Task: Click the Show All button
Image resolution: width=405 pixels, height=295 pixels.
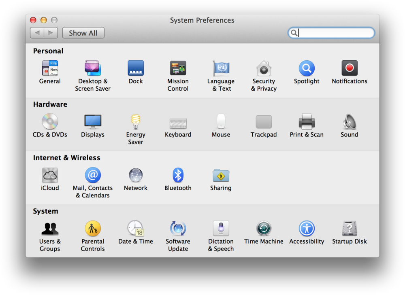Action: coord(83,33)
